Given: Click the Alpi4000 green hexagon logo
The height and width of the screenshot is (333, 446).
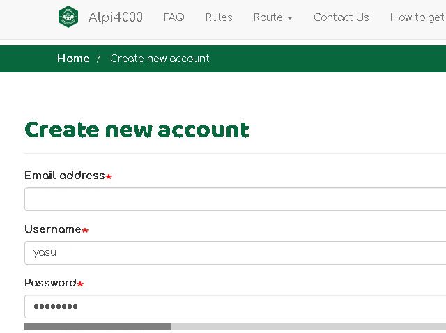Looking at the screenshot, I should pos(68,17).
